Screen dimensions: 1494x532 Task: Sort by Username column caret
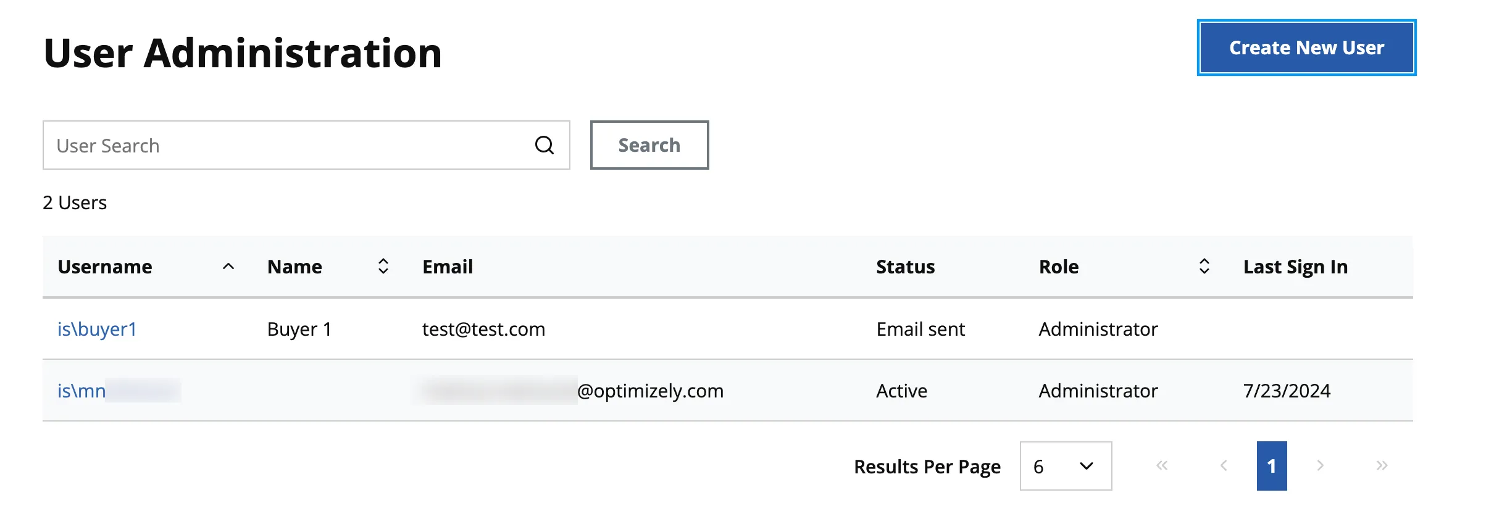(x=228, y=267)
